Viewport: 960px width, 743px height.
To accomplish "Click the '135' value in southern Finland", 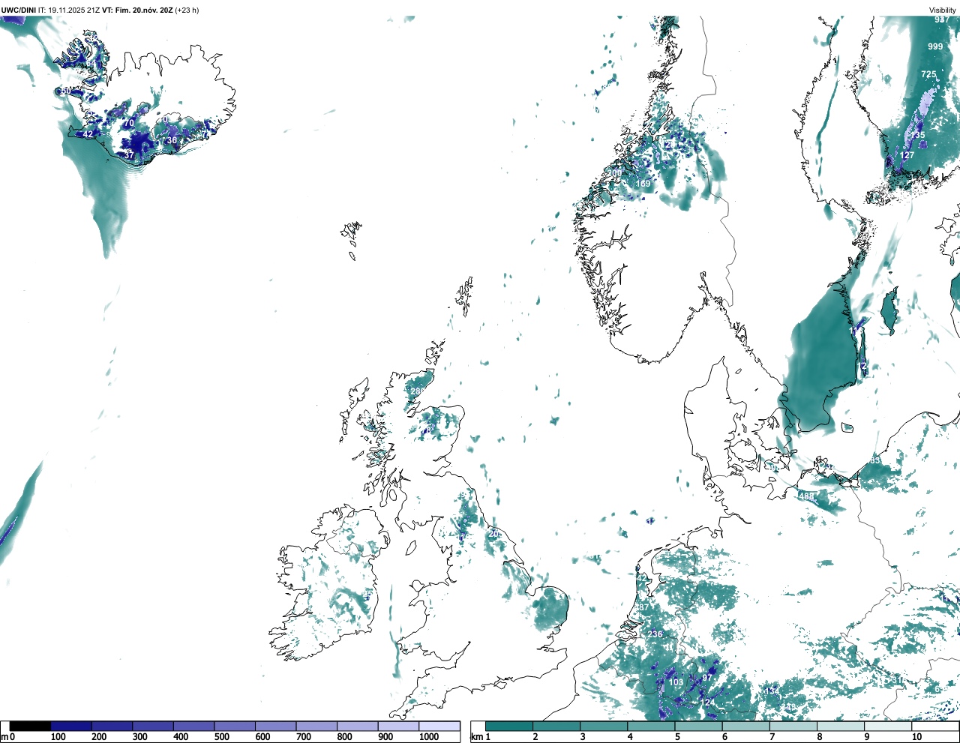I will click(918, 136).
